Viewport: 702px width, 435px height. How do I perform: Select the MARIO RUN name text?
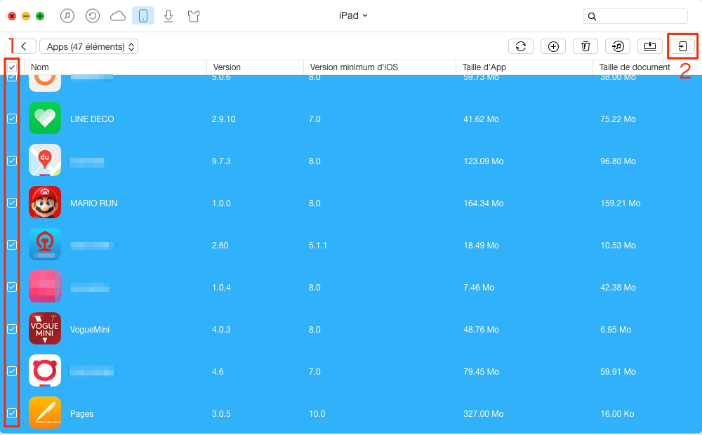93,203
